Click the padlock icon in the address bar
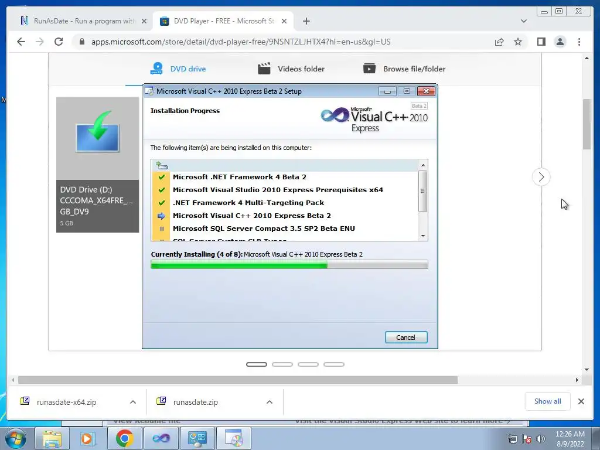Image resolution: width=600 pixels, height=450 pixels. coord(81,42)
